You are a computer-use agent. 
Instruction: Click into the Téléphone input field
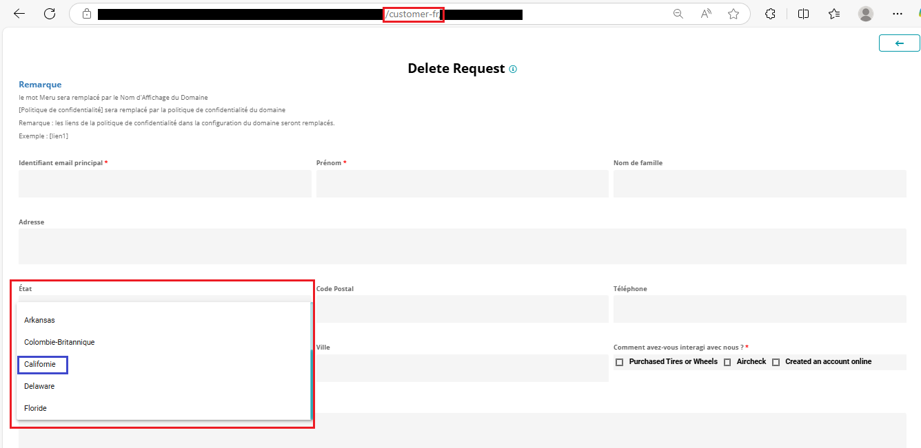click(x=760, y=309)
